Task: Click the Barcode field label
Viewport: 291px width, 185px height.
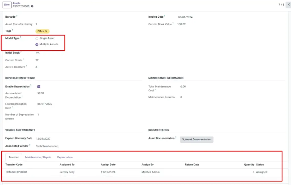Action: (10, 17)
